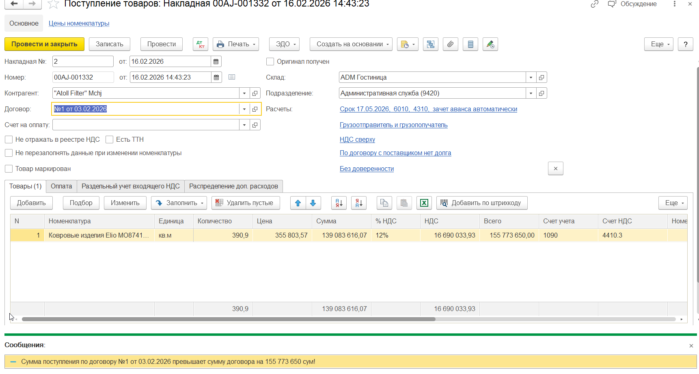The height and width of the screenshot is (374, 699).
Task: Click the X button beside Без доверенности
Action: tap(556, 169)
